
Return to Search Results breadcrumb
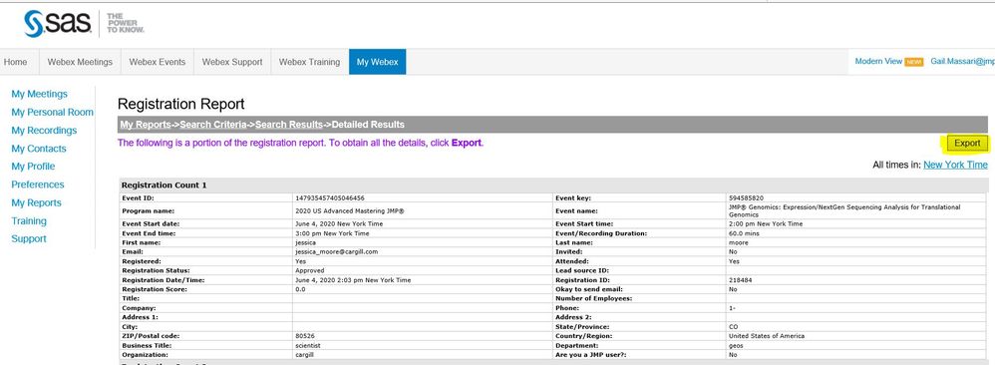(289, 125)
